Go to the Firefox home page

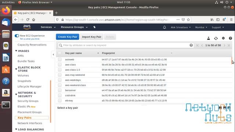tap(33, 19)
